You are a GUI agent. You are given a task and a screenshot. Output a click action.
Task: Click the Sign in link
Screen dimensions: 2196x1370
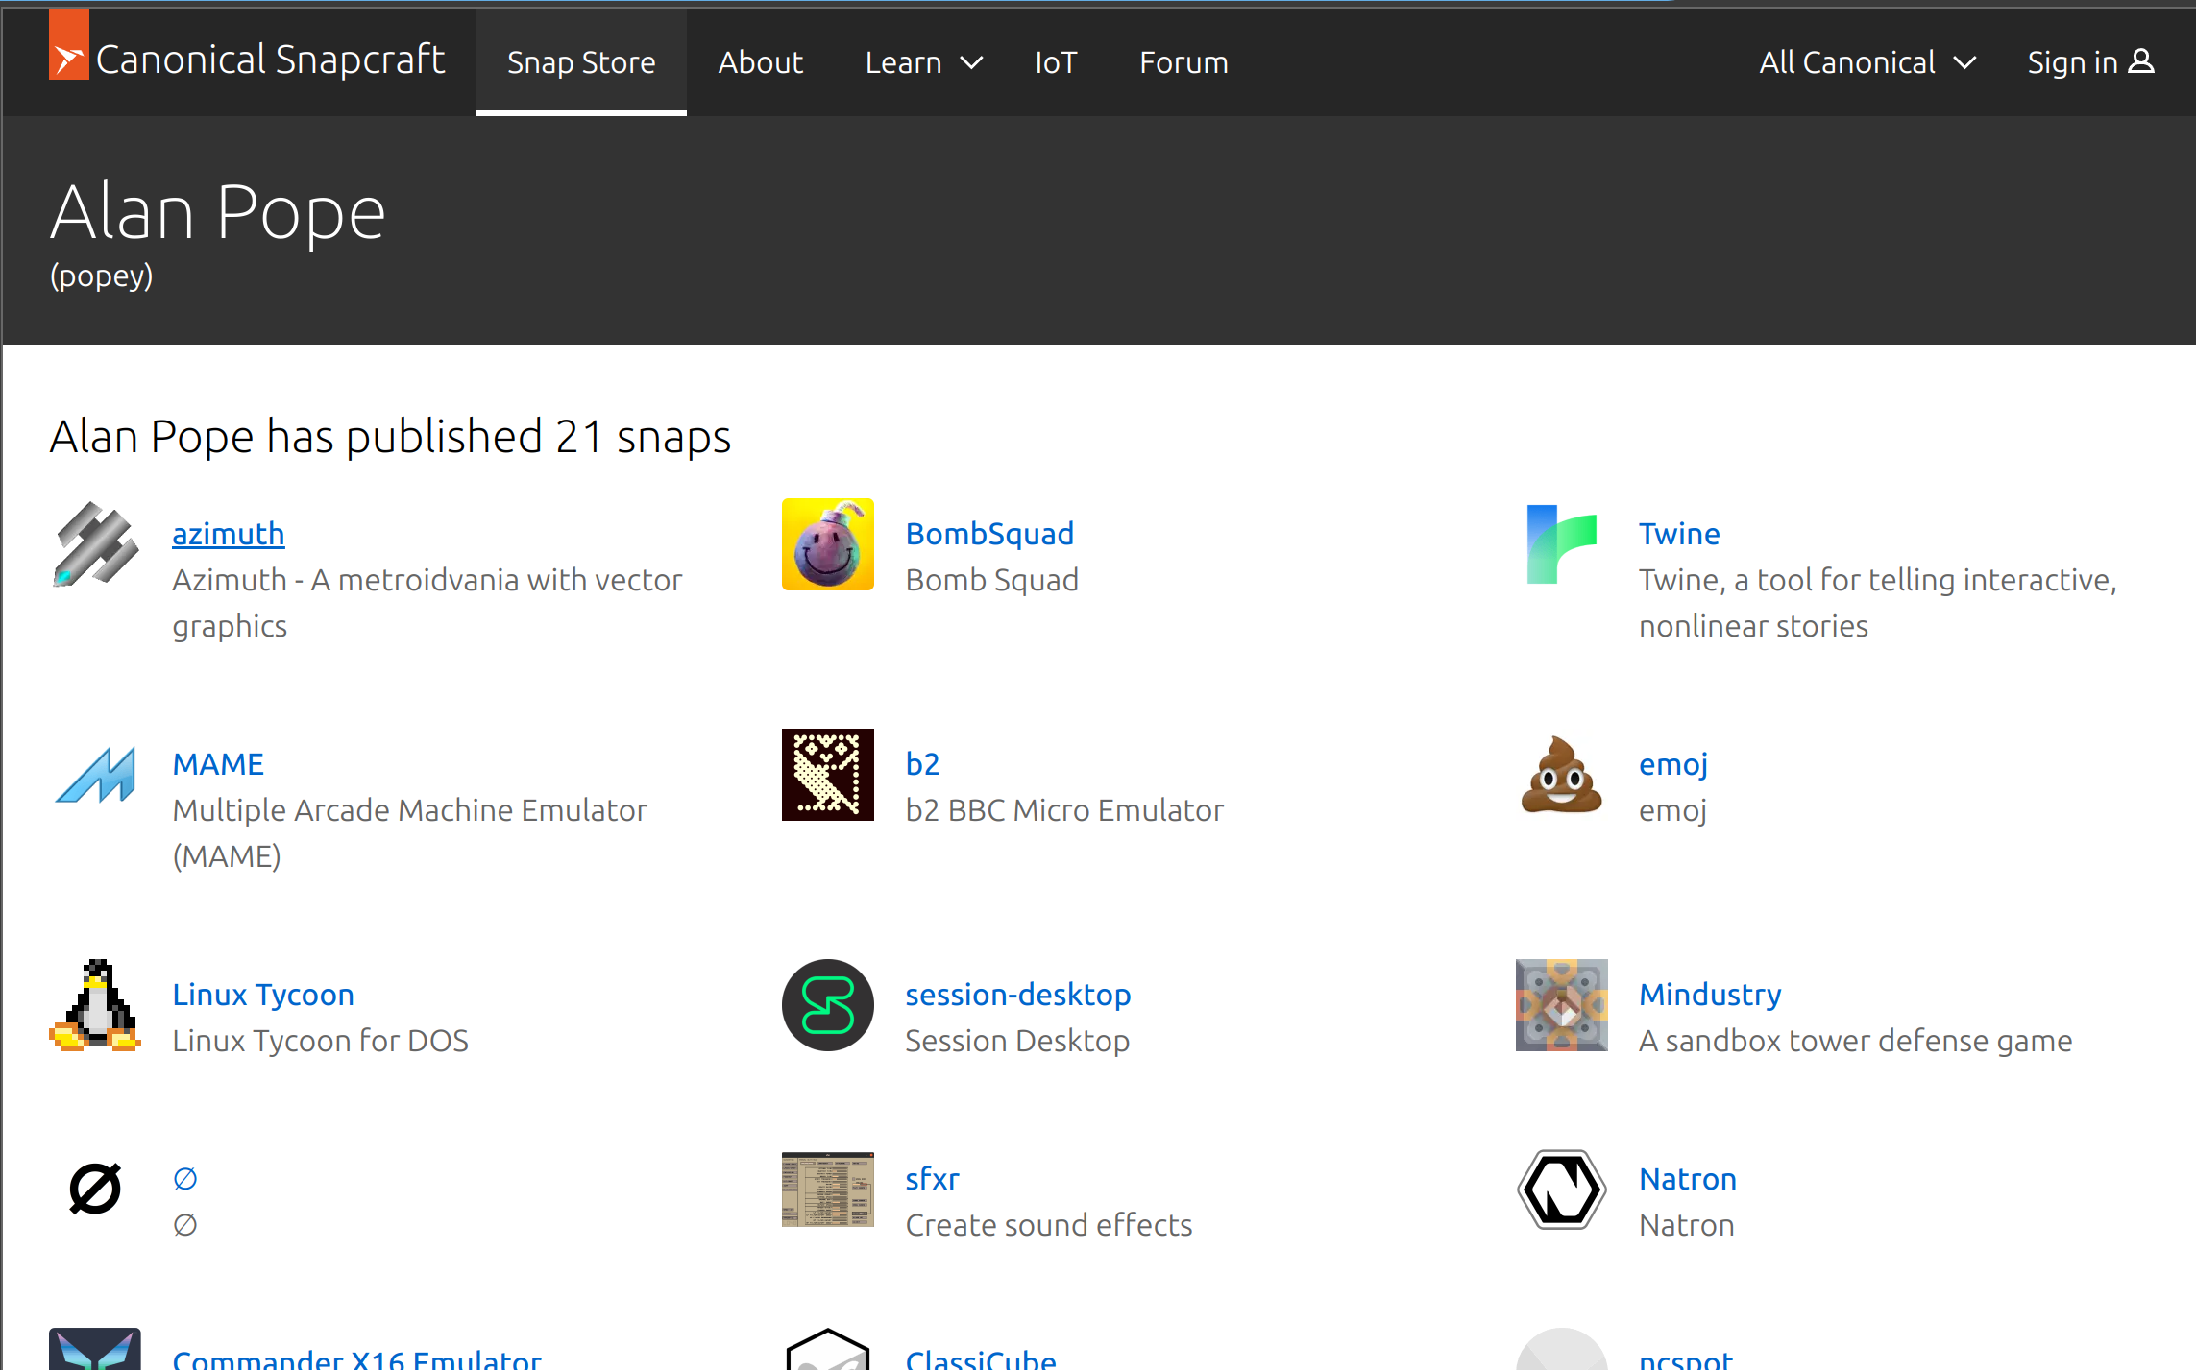2090,62
